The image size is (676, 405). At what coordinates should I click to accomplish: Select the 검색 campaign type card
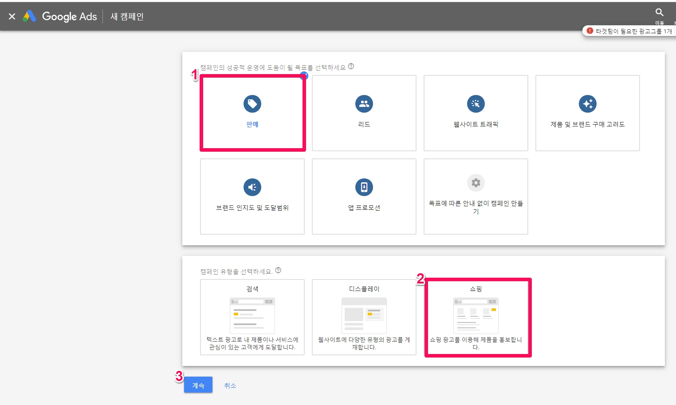(252, 317)
